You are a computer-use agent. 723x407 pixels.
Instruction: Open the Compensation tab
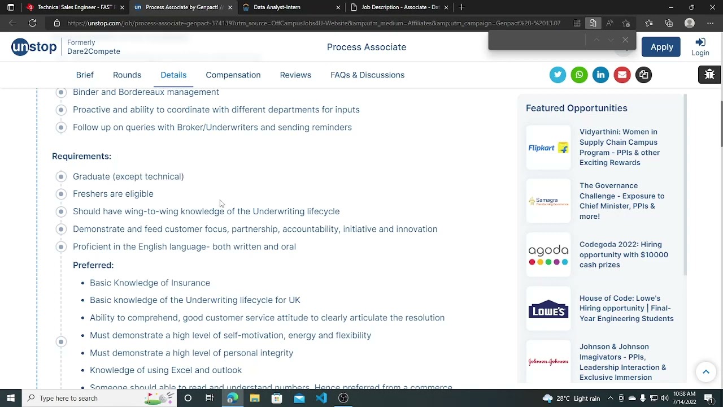click(x=233, y=75)
